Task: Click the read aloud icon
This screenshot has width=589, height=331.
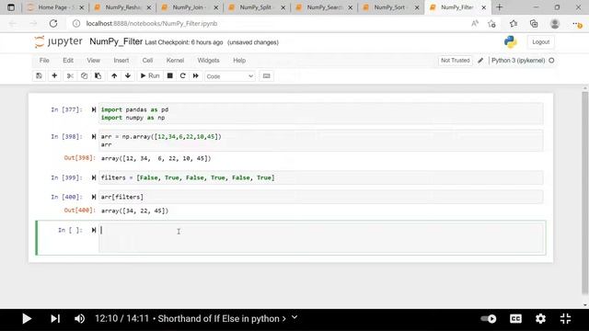Action: [x=475, y=24]
